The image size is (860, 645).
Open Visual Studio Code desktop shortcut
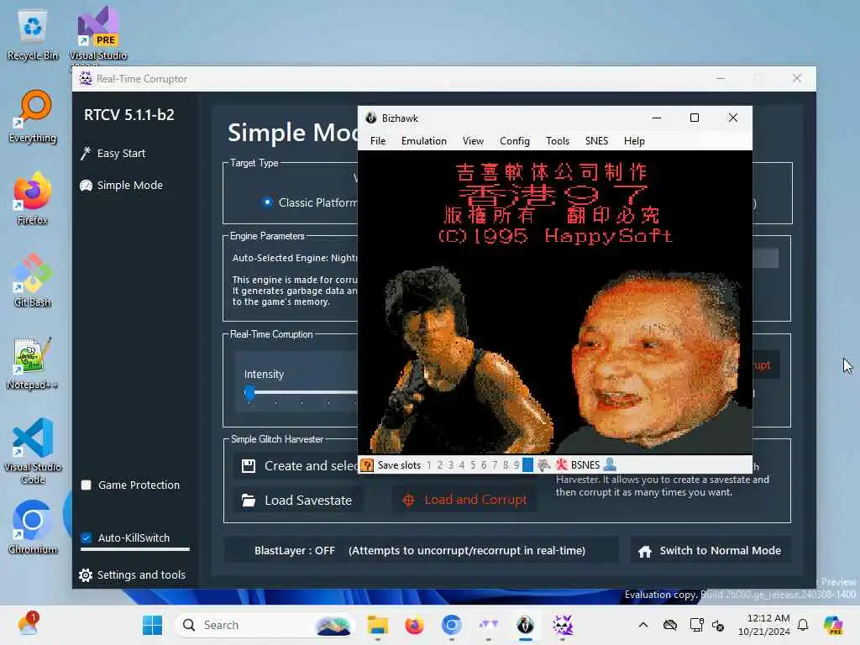(33, 451)
